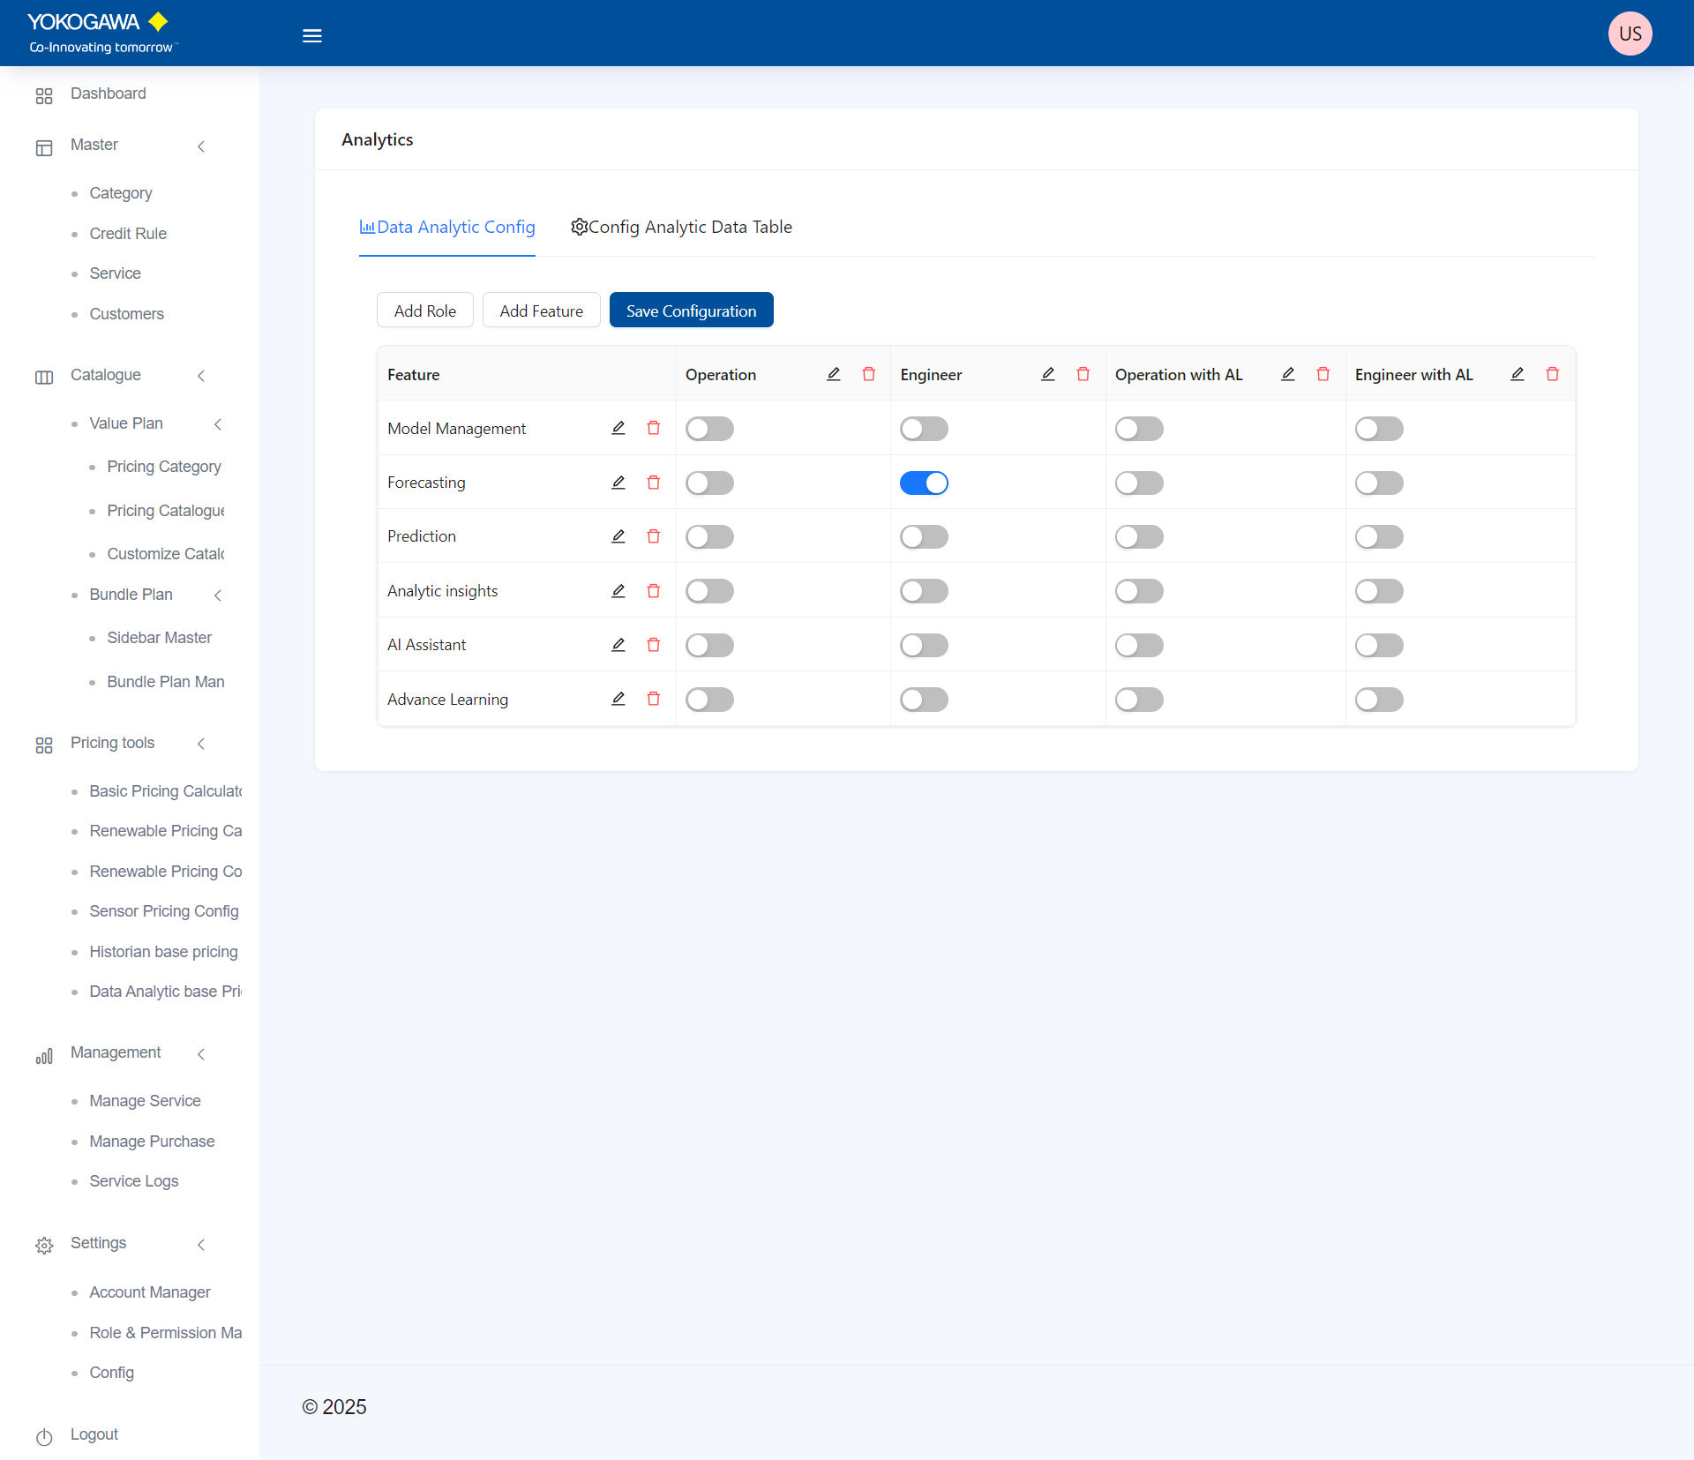Delete the Model Management feature

653,428
